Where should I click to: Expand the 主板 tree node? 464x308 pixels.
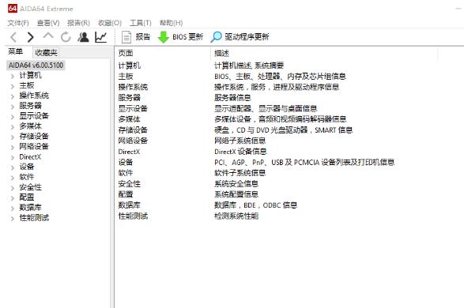[13, 86]
